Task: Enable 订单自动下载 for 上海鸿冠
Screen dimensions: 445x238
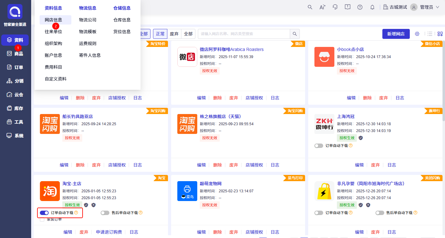Action: tap(319, 146)
